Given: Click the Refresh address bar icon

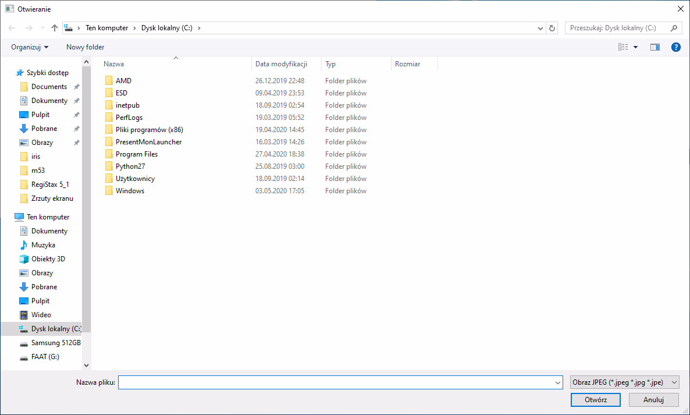Looking at the screenshot, I should [x=553, y=28].
